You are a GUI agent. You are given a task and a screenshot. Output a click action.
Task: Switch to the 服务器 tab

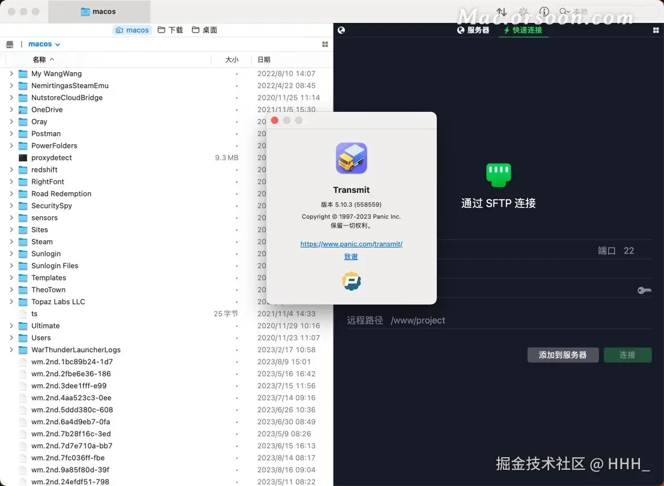pos(473,30)
